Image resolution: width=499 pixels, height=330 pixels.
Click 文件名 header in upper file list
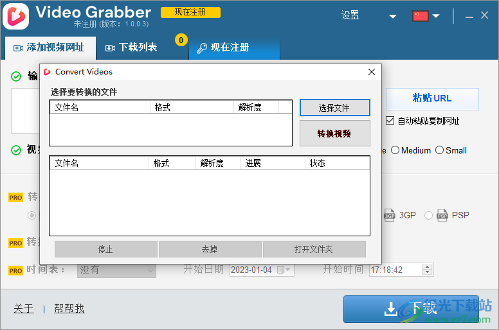click(100, 107)
